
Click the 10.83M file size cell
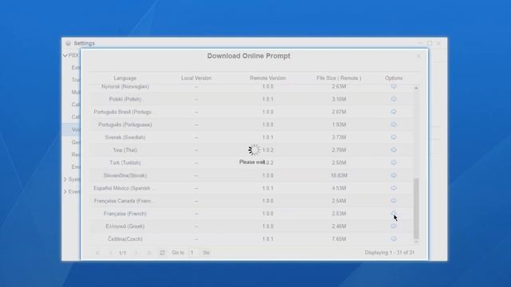[x=339, y=175]
